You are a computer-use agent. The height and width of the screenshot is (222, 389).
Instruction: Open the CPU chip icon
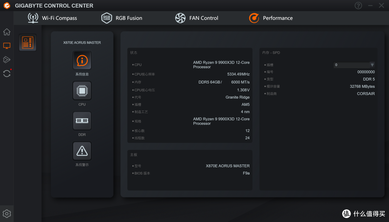82,90
